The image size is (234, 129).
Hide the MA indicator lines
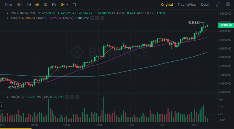[92, 18]
